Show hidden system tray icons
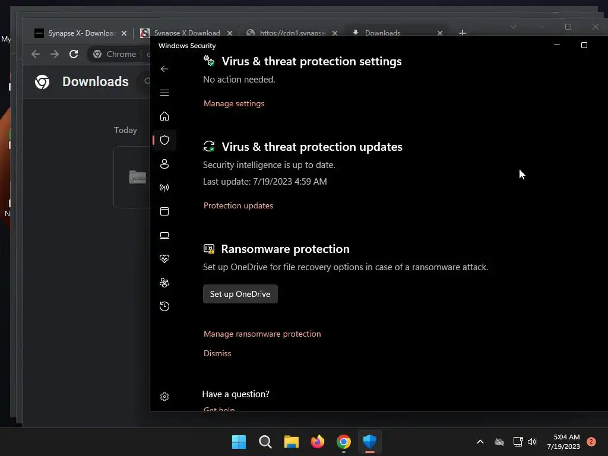Screen dimensions: 608x456 click(480, 442)
